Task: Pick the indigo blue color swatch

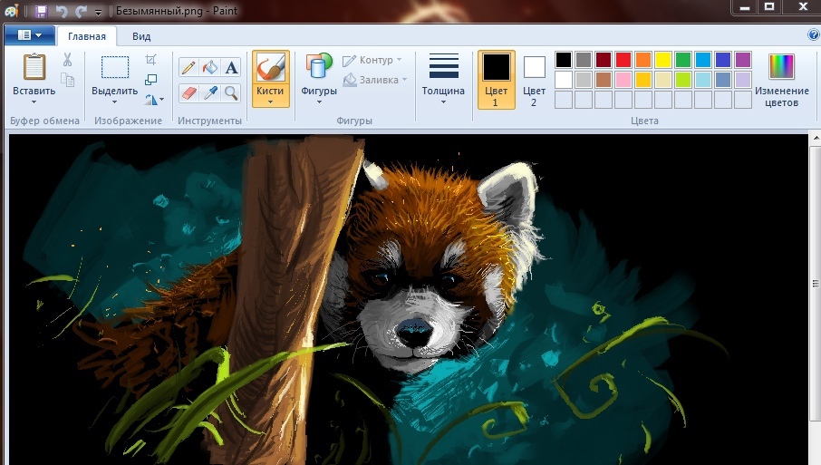Action: click(722, 59)
